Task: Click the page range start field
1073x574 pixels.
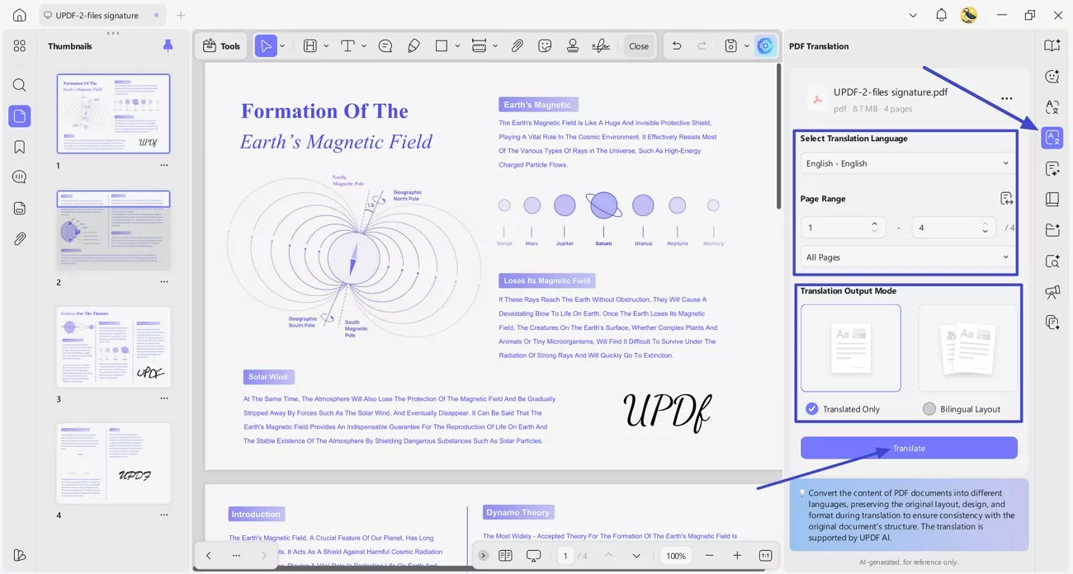Action: (842, 228)
